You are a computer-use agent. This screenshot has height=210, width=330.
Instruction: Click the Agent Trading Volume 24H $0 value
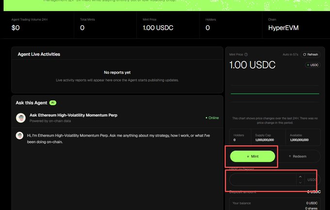[16, 28]
